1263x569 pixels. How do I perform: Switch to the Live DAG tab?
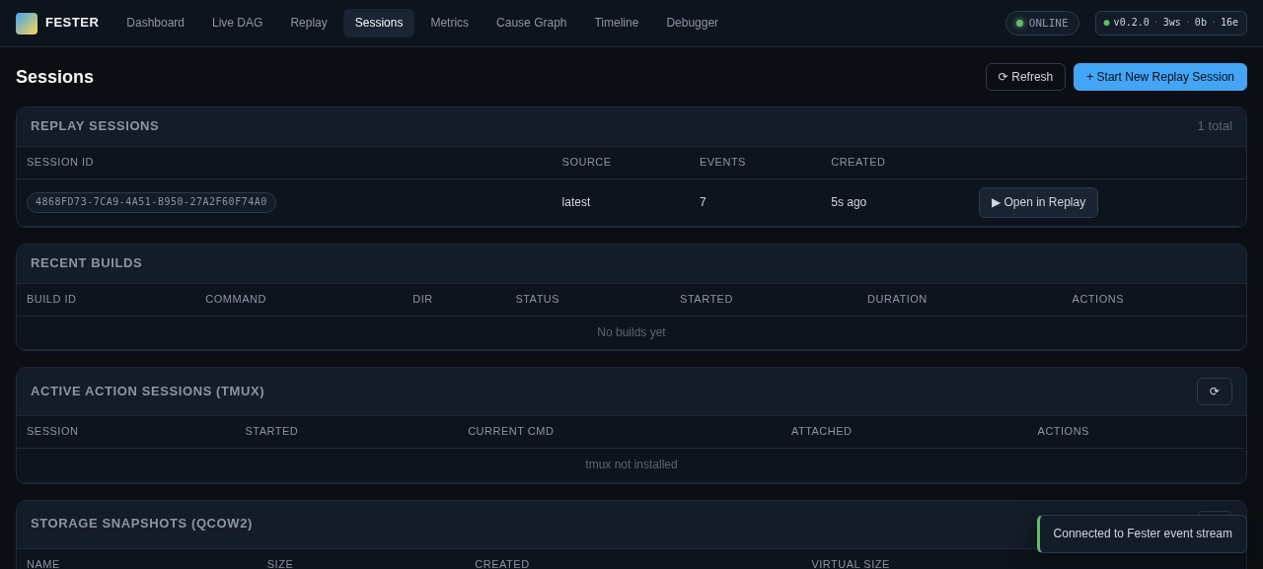(237, 23)
